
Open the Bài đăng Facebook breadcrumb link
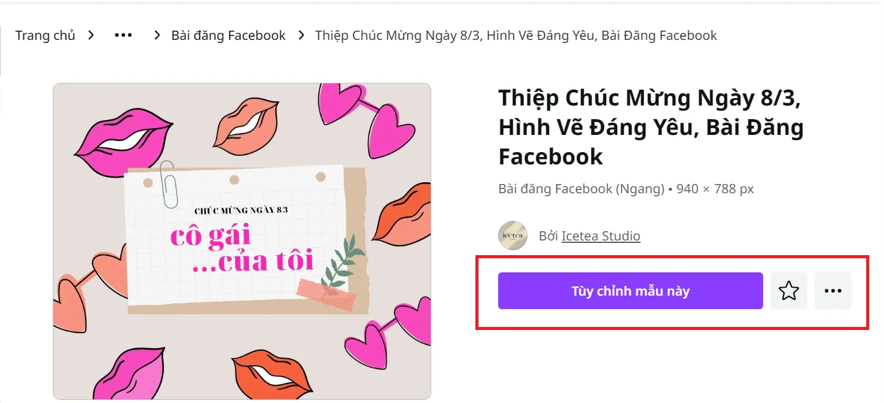pyautogui.click(x=228, y=35)
